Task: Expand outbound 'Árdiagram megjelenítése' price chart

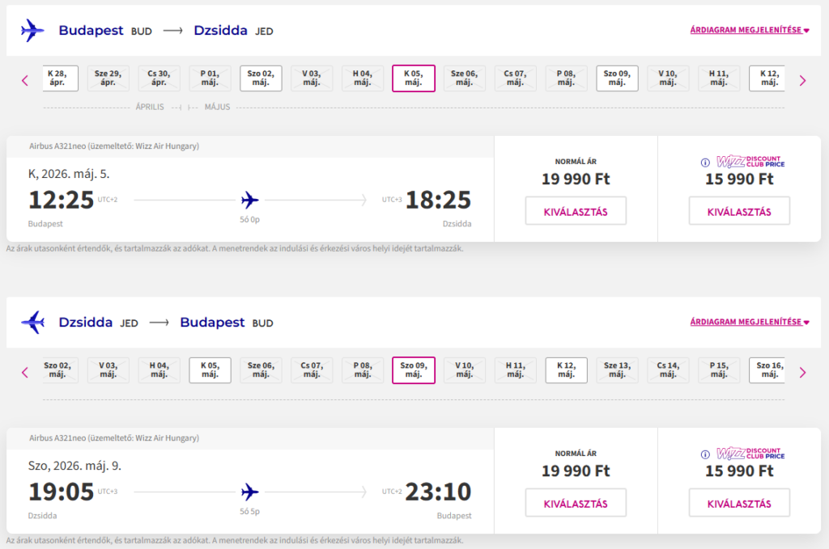Action: (x=749, y=31)
